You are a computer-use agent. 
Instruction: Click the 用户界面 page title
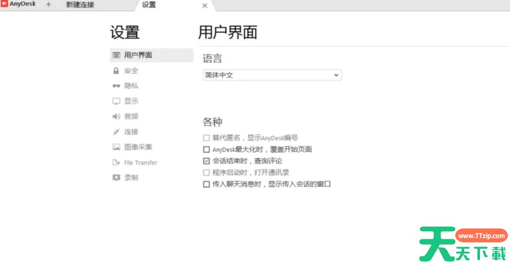(x=228, y=33)
